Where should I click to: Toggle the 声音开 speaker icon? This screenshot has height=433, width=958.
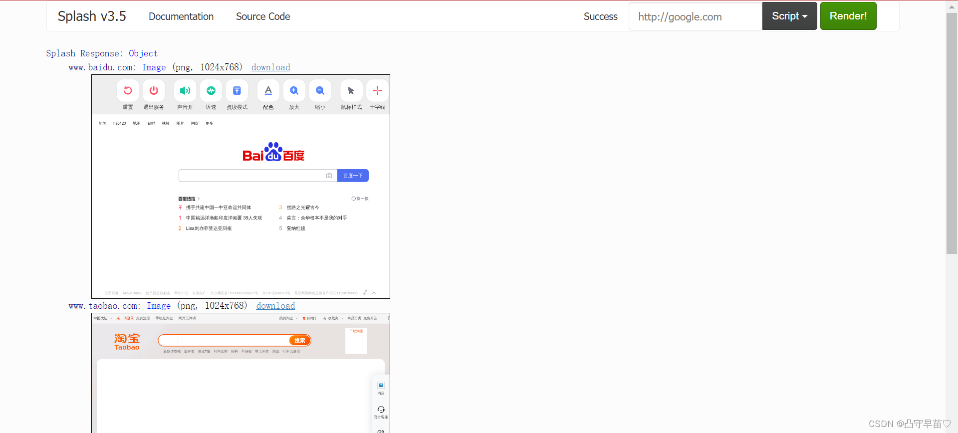point(185,91)
